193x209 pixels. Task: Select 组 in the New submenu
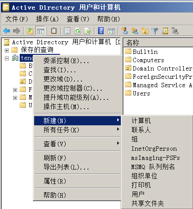click(x=157, y=139)
